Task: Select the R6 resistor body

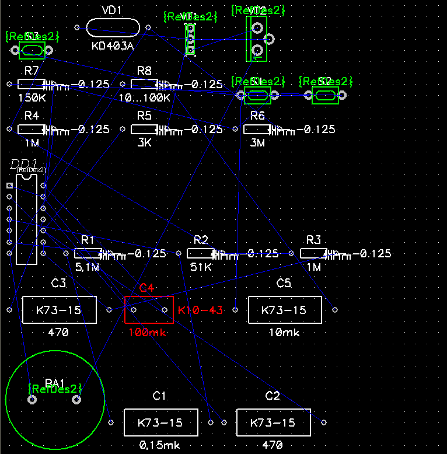Action: click(257, 129)
